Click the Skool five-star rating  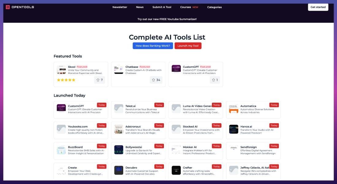pyautogui.click(x=66, y=80)
